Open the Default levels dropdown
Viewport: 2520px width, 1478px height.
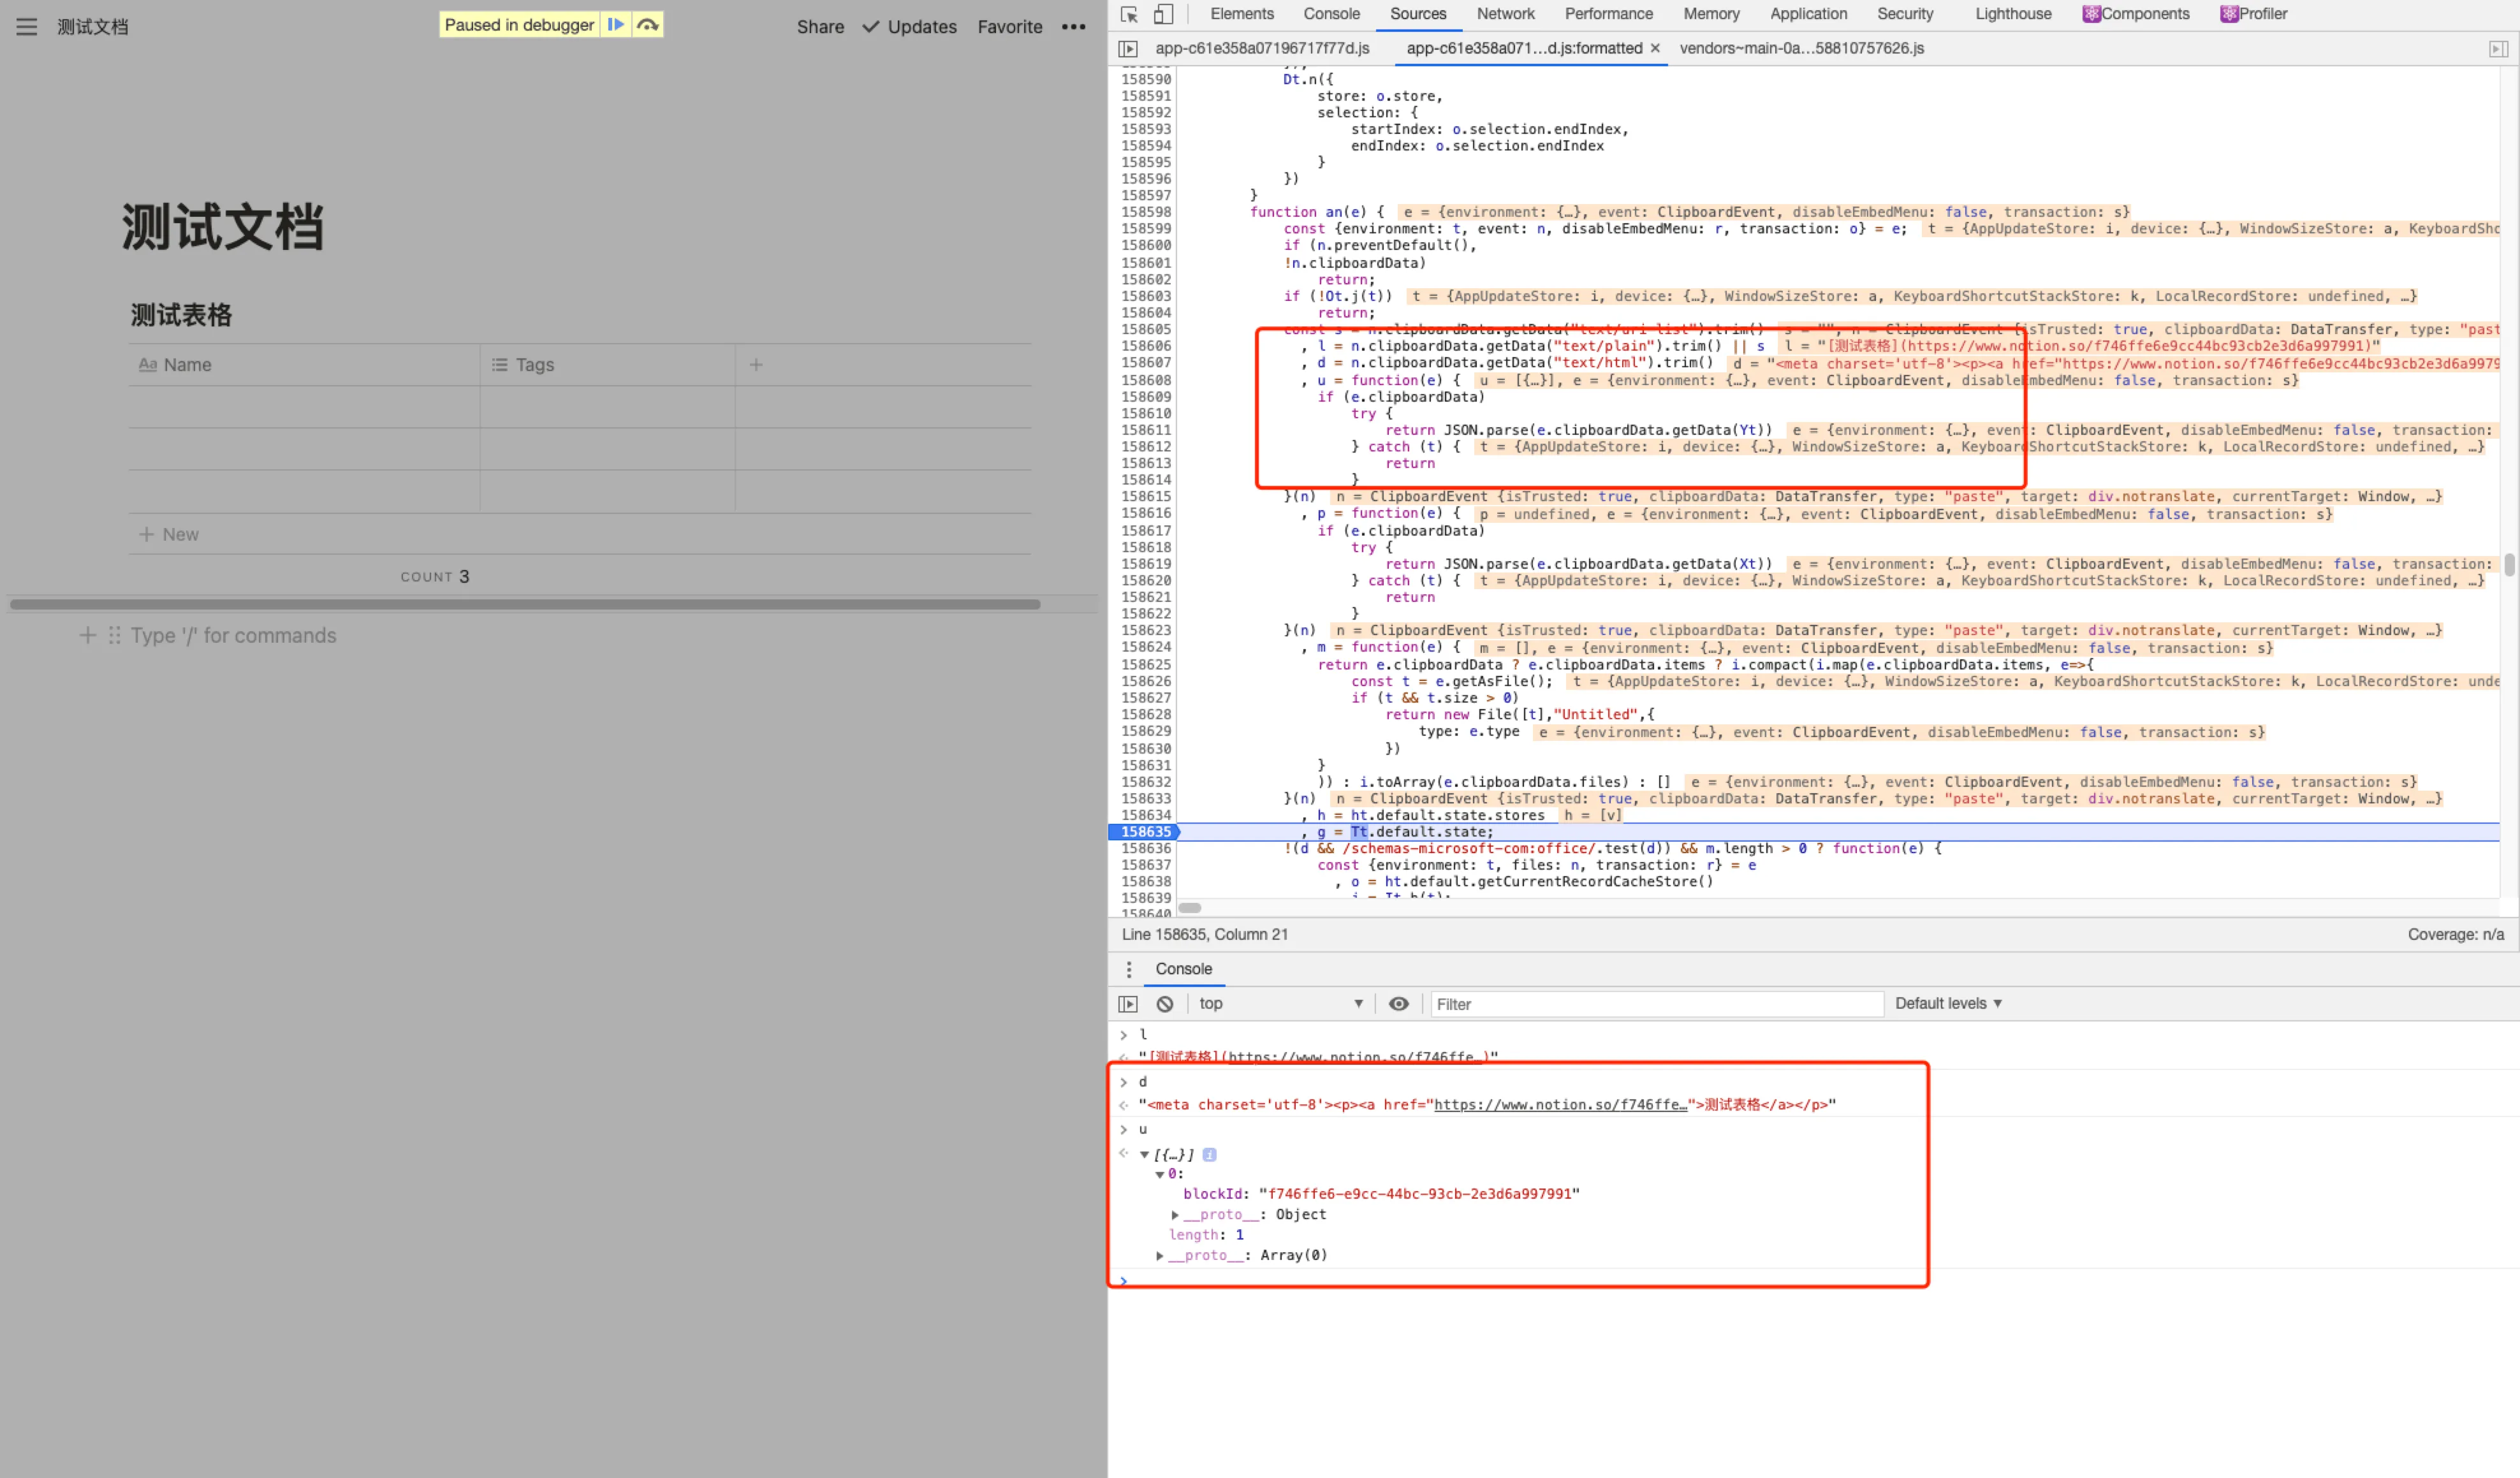(1948, 1004)
